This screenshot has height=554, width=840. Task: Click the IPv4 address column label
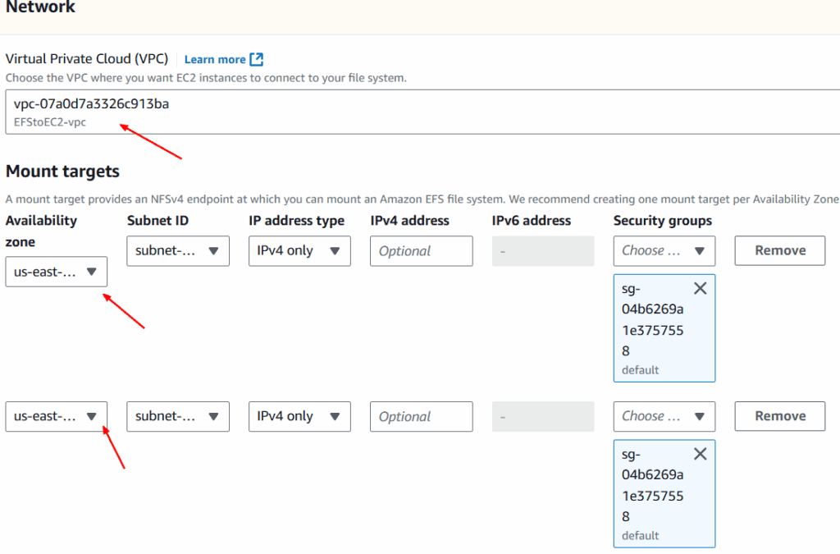[x=410, y=221]
